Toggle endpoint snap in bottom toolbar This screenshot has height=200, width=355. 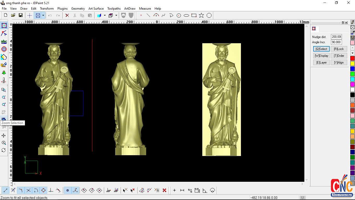coord(5,190)
